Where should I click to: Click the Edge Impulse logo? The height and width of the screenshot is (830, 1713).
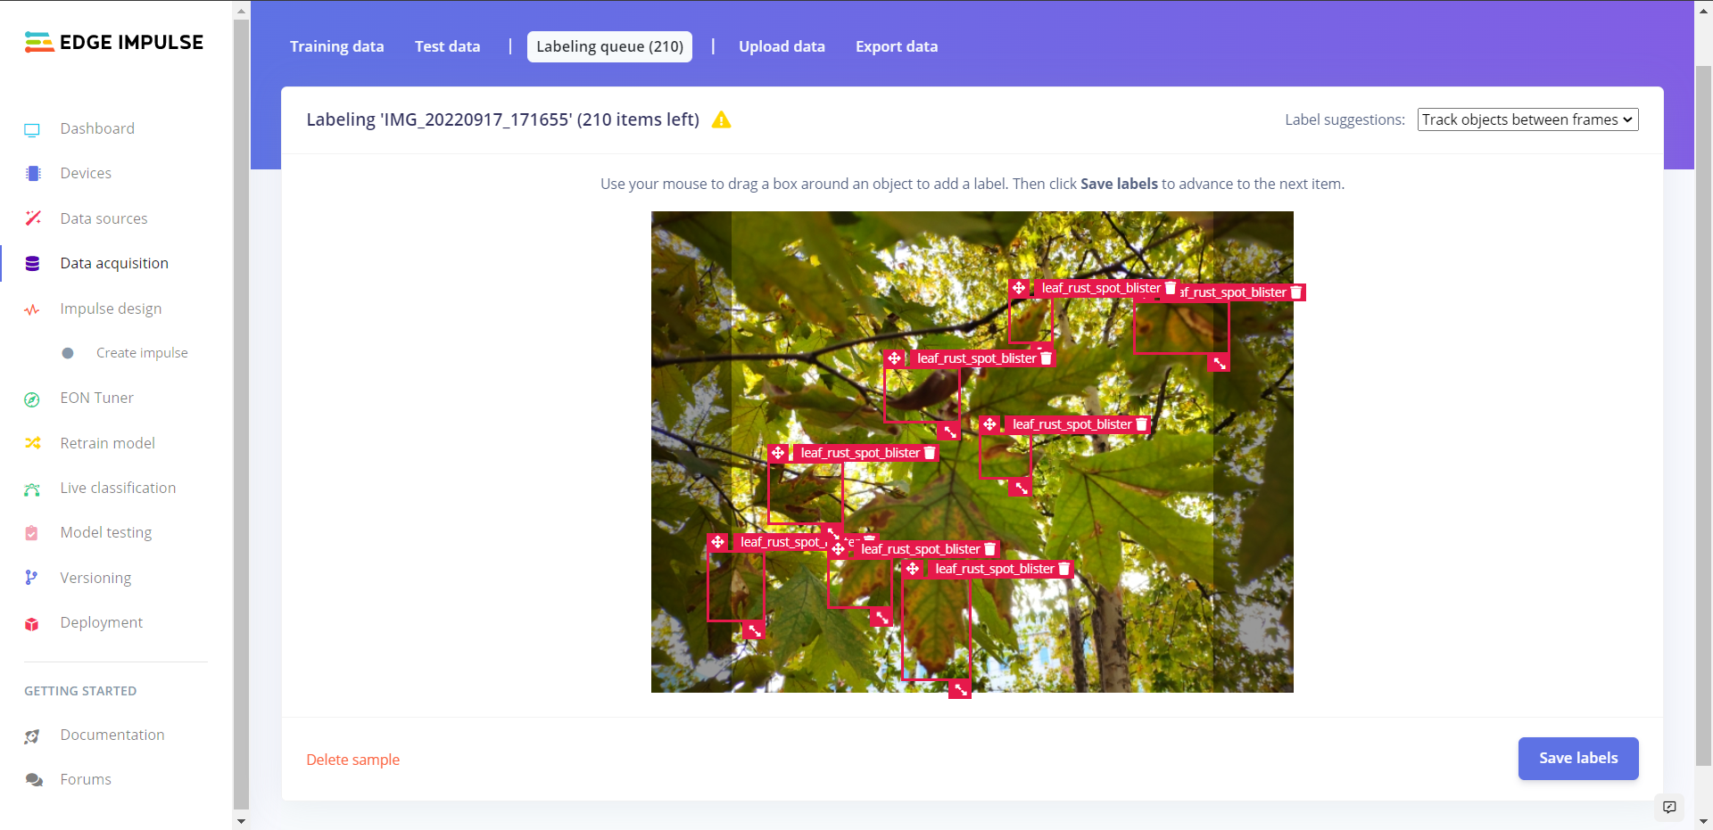pyautogui.click(x=114, y=42)
